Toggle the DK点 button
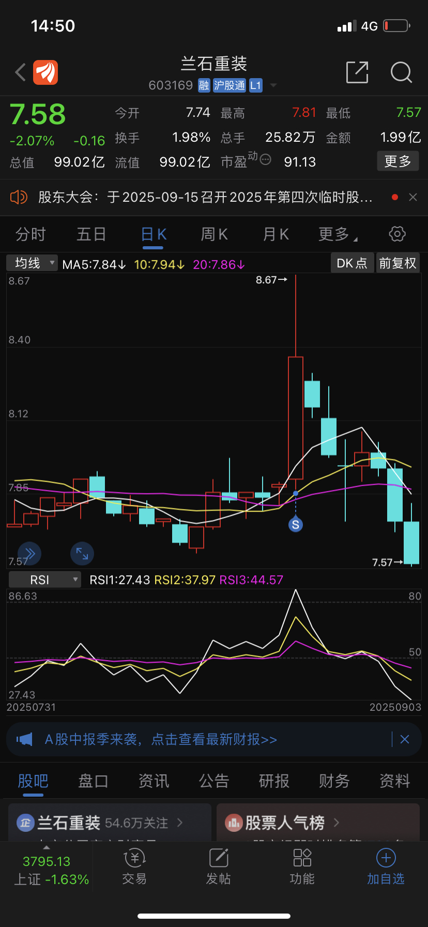 pos(352,263)
